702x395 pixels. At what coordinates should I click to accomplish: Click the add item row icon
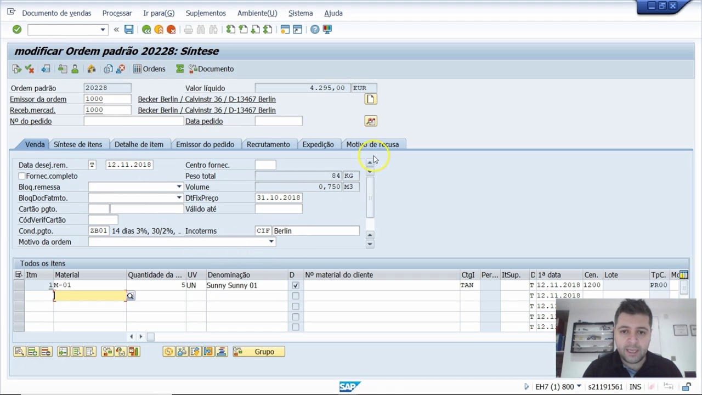32,352
